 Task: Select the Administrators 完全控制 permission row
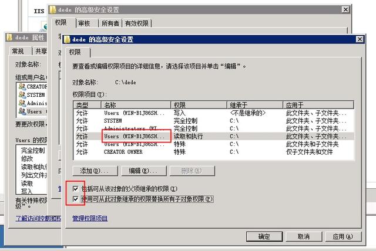point(213,128)
